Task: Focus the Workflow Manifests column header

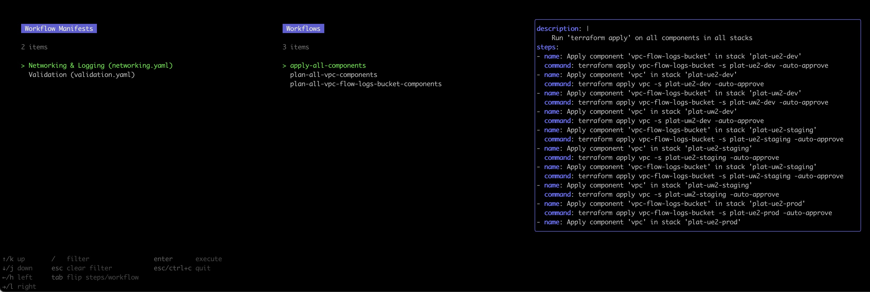Action: point(59,29)
